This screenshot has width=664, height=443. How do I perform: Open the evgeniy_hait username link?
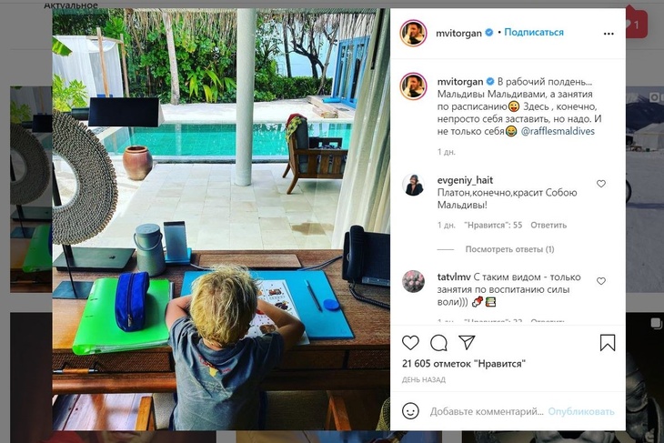tap(465, 180)
